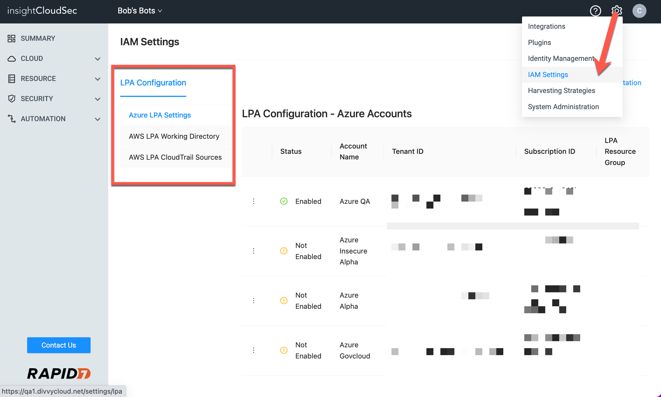This screenshot has height=397, width=661.
Task: Select Integrations from settings menu
Action: click(x=572, y=26)
